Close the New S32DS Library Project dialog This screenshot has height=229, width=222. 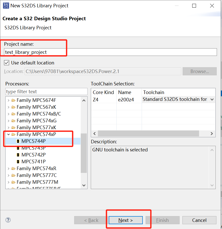coord(212,6)
